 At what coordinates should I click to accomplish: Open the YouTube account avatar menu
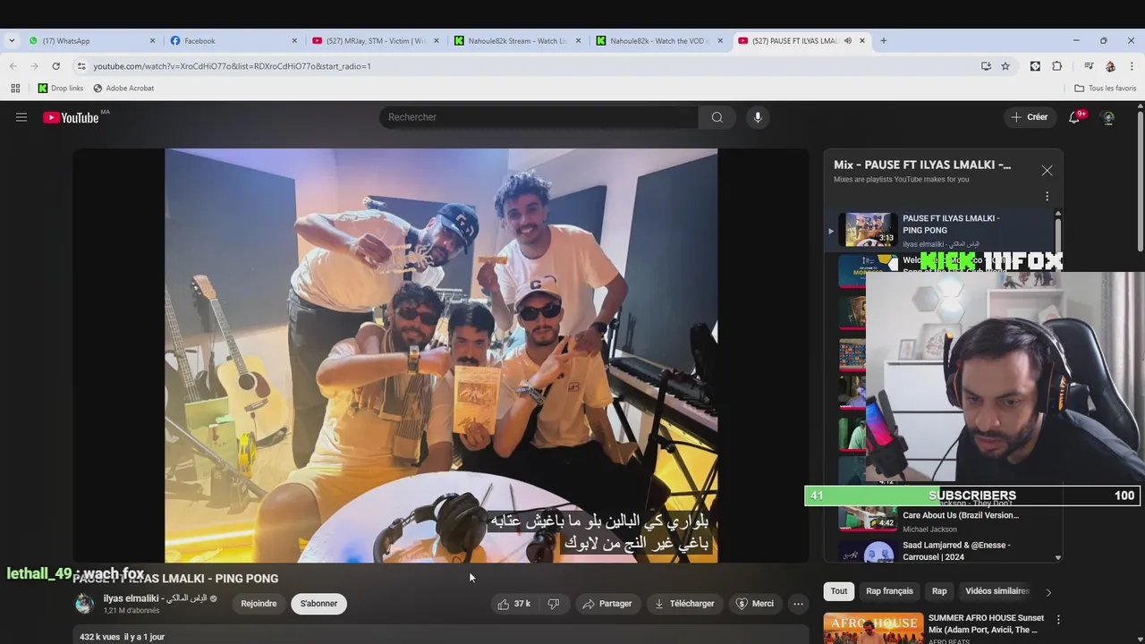[x=1108, y=117]
